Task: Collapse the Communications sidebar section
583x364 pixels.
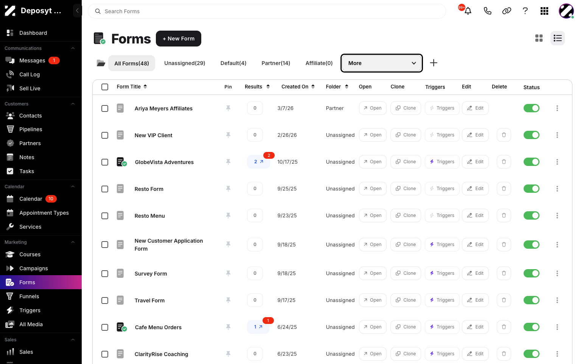Action: (x=73, y=48)
